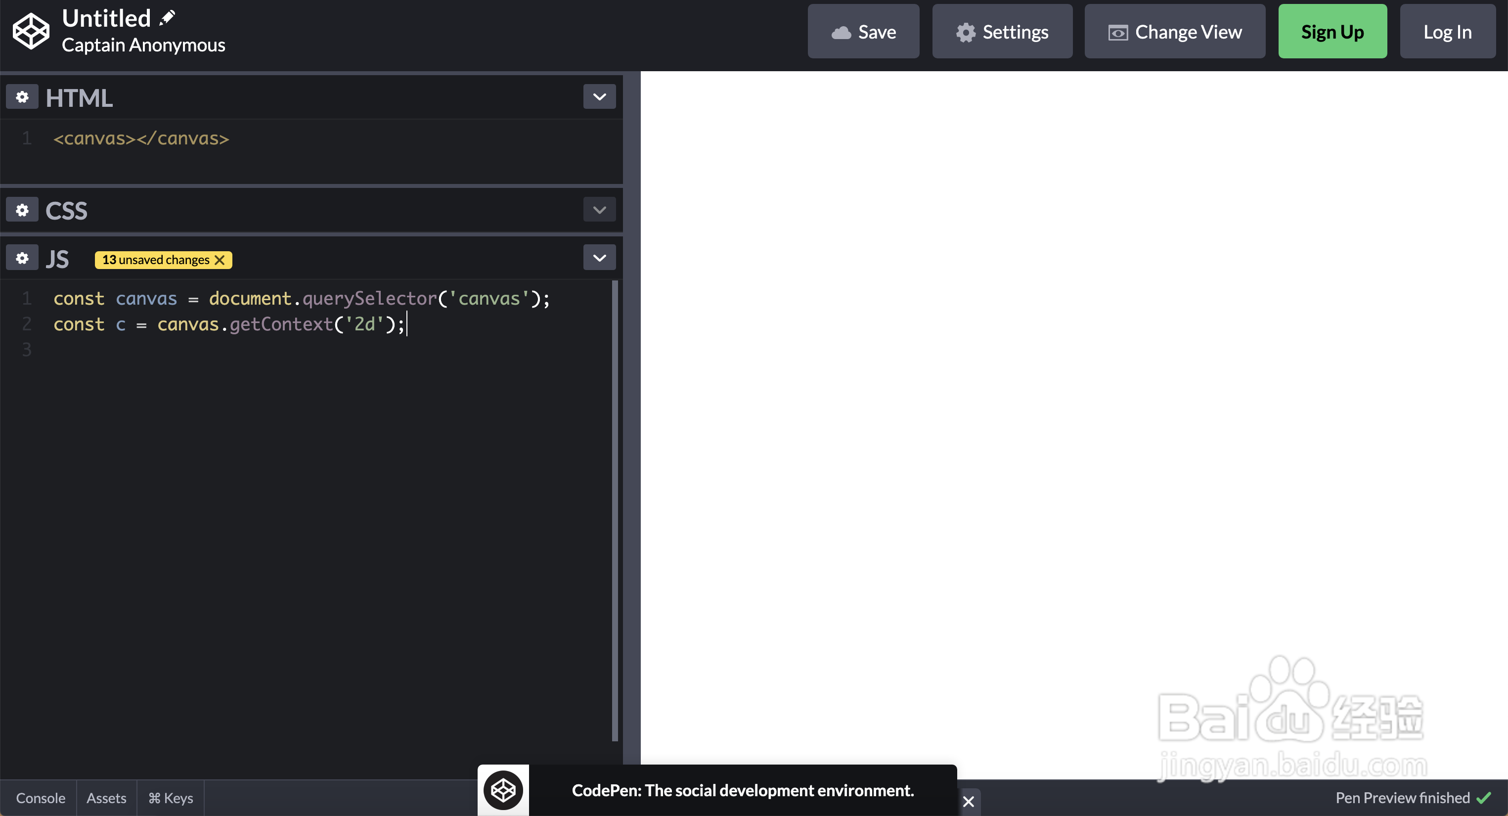The height and width of the screenshot is (816, 1508).
Task: Click the pencil icon to edit the pen title
Action: (168, 18)
